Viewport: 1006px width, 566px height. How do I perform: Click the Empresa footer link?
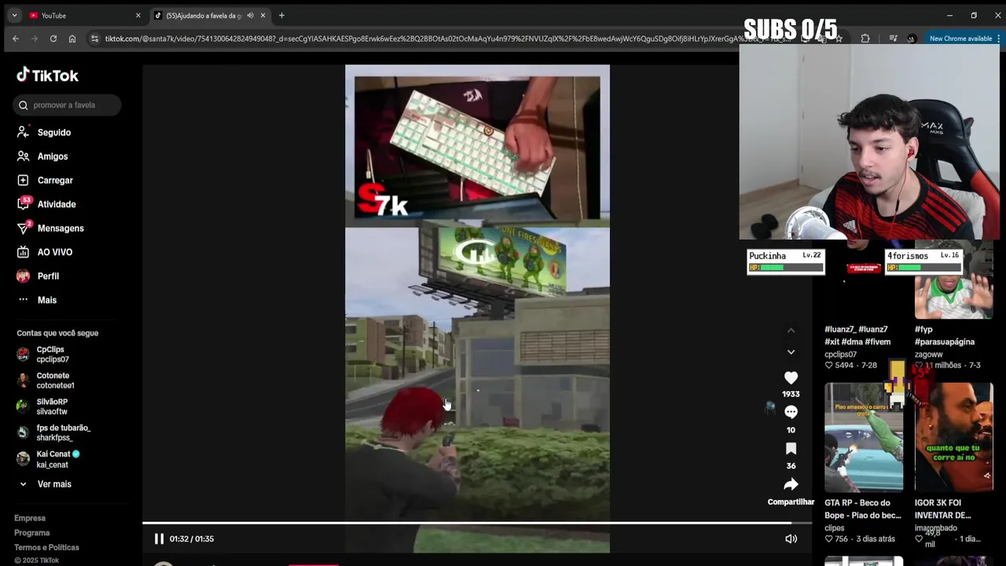pos(30,518)
